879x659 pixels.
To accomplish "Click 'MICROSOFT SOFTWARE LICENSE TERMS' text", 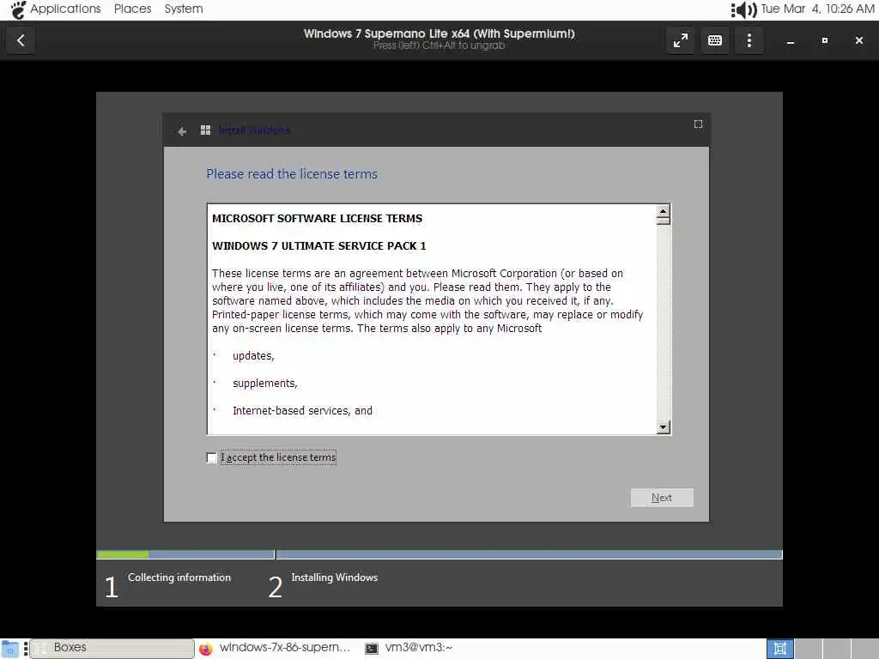I will click(x=317, y=219).
